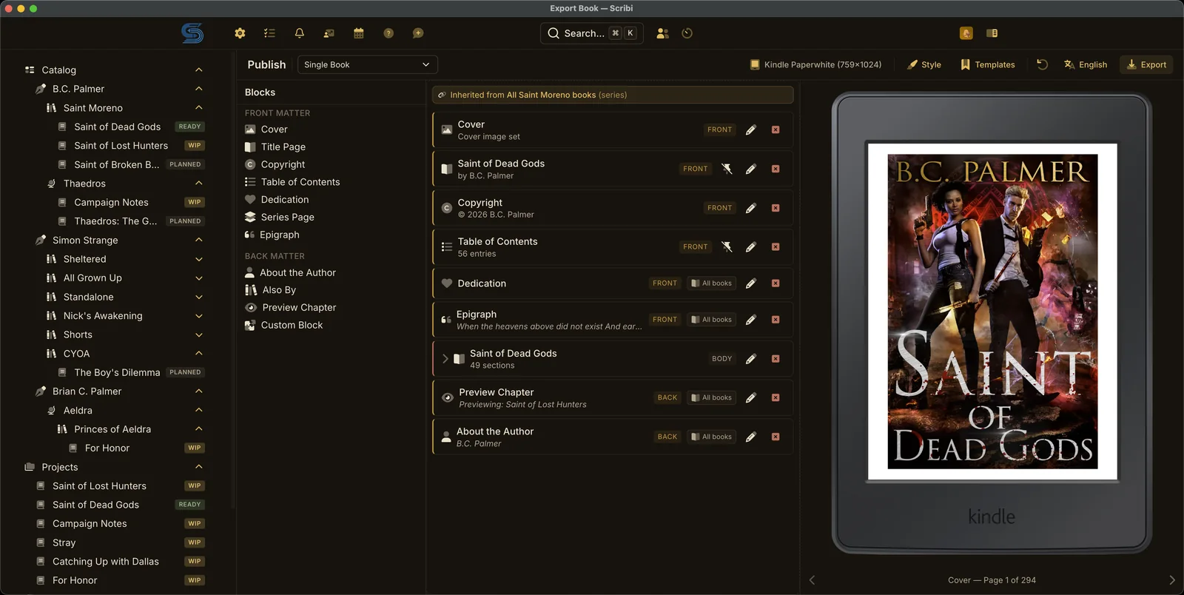Collapse the CYOA series
The width and height of the screenshot is (1184, 595).
pyautogui.click(x=198, y=354)
